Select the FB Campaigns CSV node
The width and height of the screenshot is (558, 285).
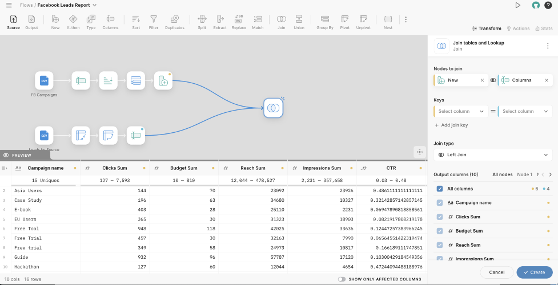click(44, 81)
